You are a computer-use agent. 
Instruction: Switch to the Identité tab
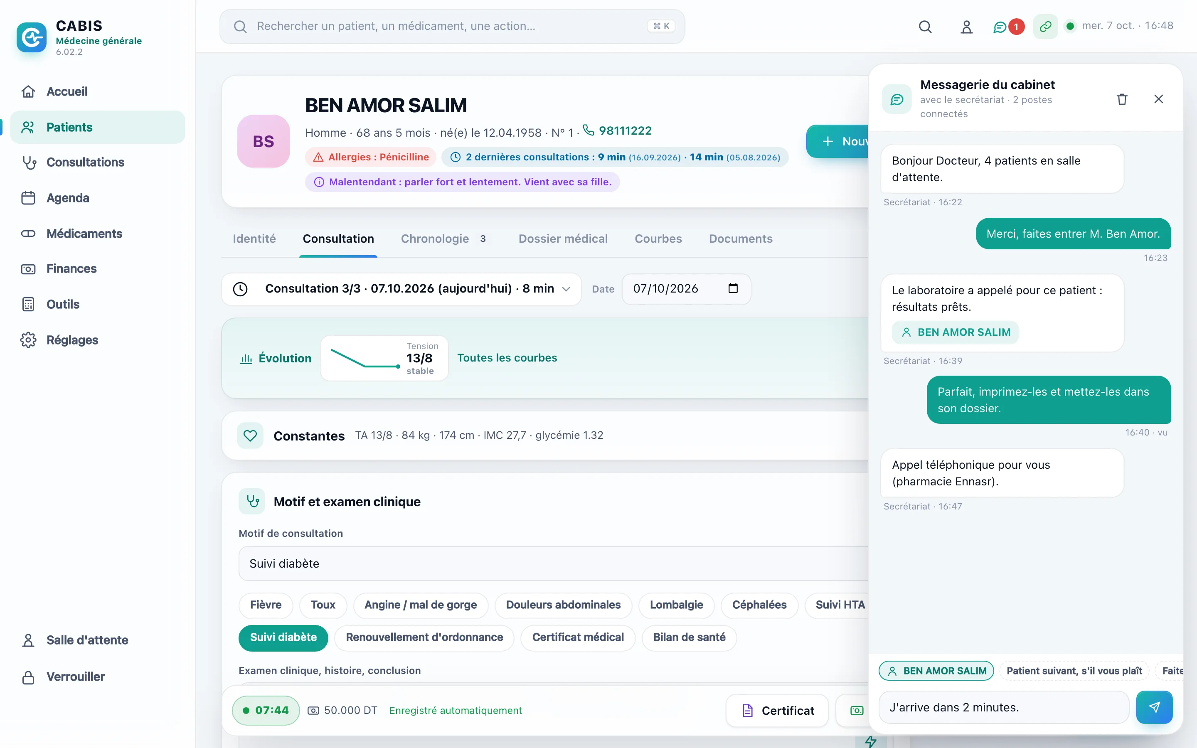coord(254,239)
